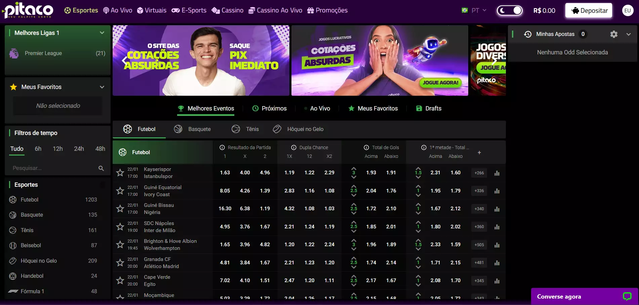Click info icon beside Resultado da Partida
Screen dimensions: 639x305
point(222,147)
